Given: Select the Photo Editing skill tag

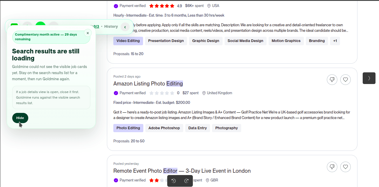Looking at the screenshot, I should (x=128, y=128).
